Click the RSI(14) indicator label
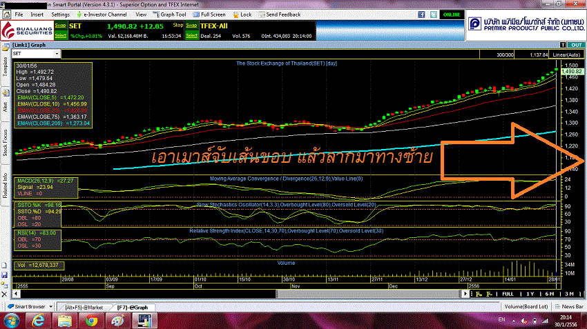The image size is (587, 329). coord(36,233)
